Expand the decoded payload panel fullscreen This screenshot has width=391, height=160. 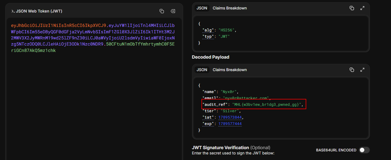pyautogui.click(x=362, y=70)
